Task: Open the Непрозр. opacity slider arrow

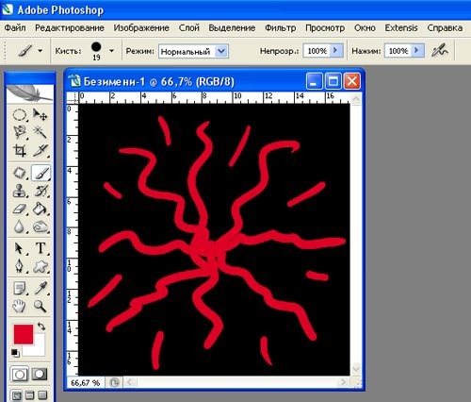Action: 335,50
